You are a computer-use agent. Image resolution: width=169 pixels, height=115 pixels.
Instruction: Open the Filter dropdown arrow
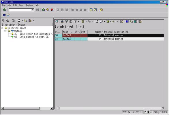coord(78,22)
